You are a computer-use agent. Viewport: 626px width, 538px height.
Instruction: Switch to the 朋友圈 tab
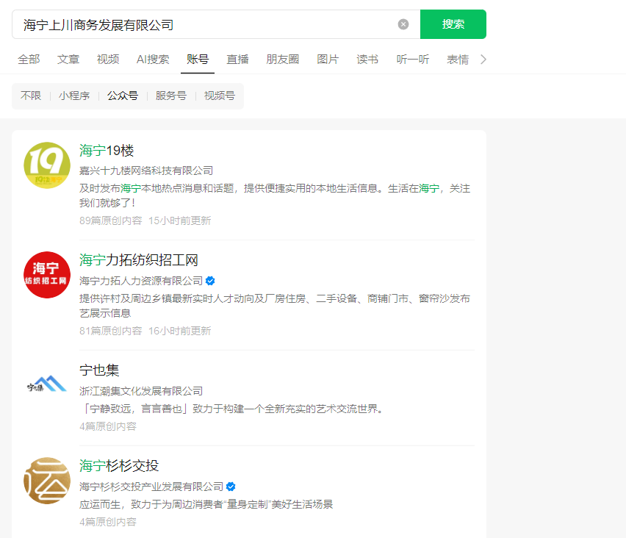(x=283, y=60)
